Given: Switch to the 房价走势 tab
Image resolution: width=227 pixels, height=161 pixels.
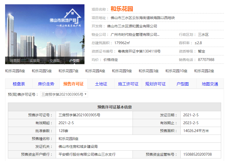Looking at the screenshot, I should (46, 84).
